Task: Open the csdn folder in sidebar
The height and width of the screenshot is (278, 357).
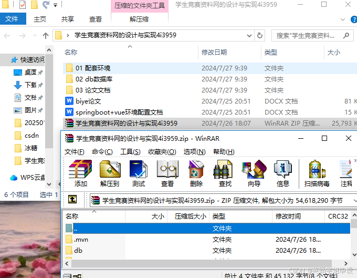Action: pos(27,136)
